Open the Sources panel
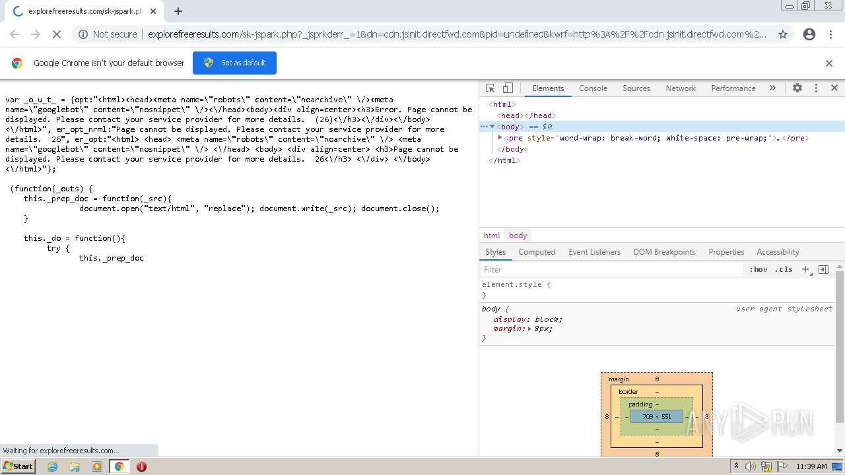 636,88
